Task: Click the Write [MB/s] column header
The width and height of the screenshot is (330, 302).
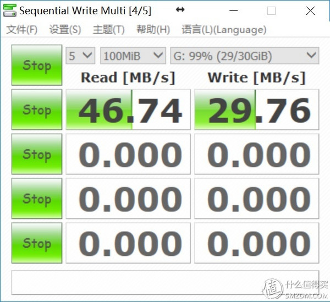Action: click(x=256, y=78)
